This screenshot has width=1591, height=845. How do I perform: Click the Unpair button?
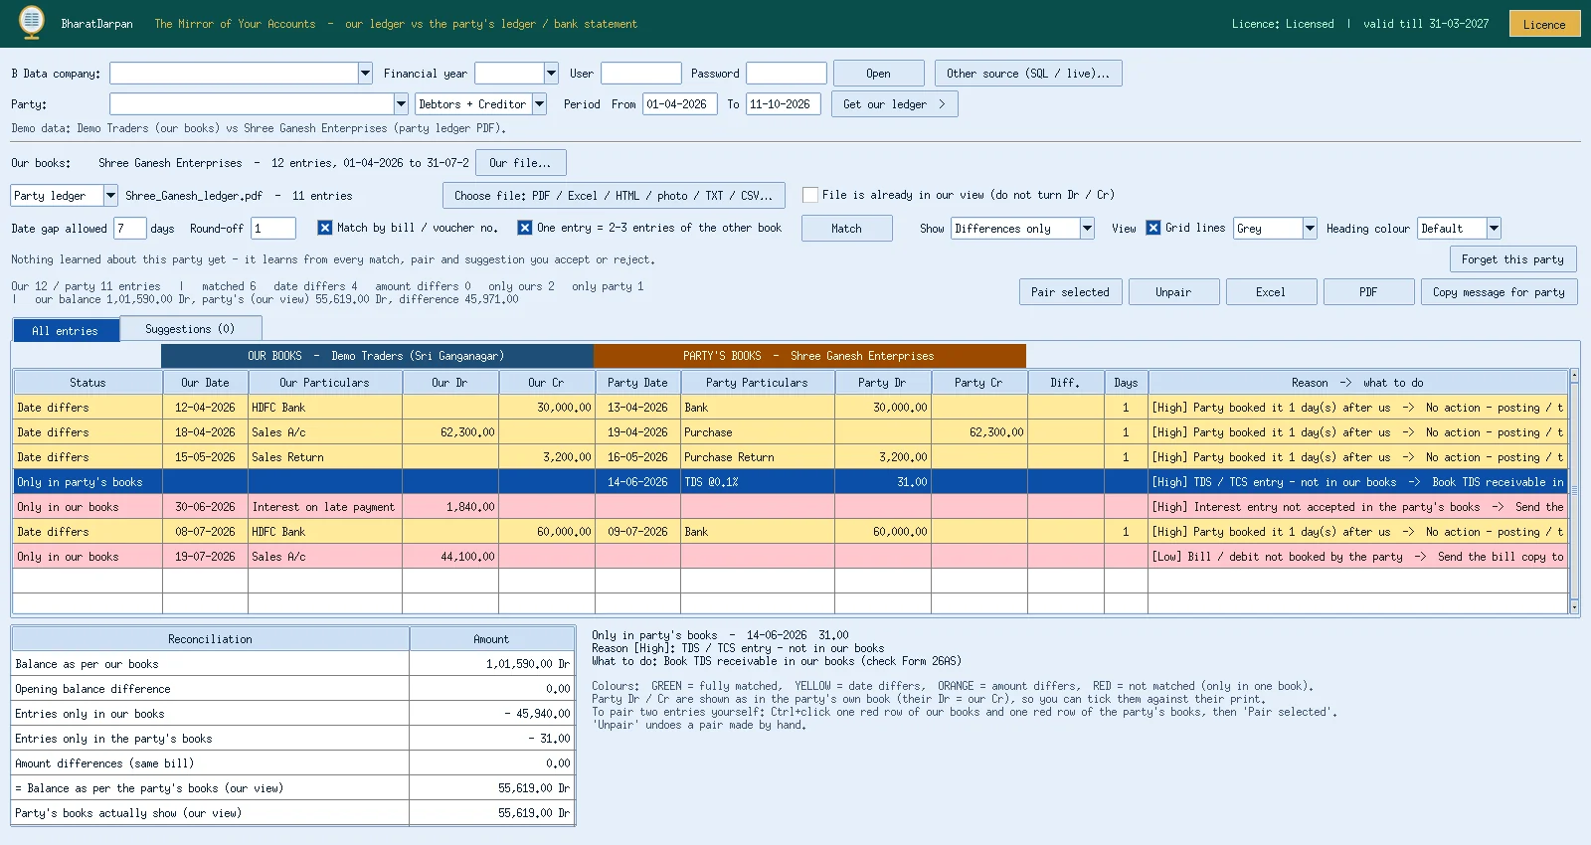coord(1173,292)
